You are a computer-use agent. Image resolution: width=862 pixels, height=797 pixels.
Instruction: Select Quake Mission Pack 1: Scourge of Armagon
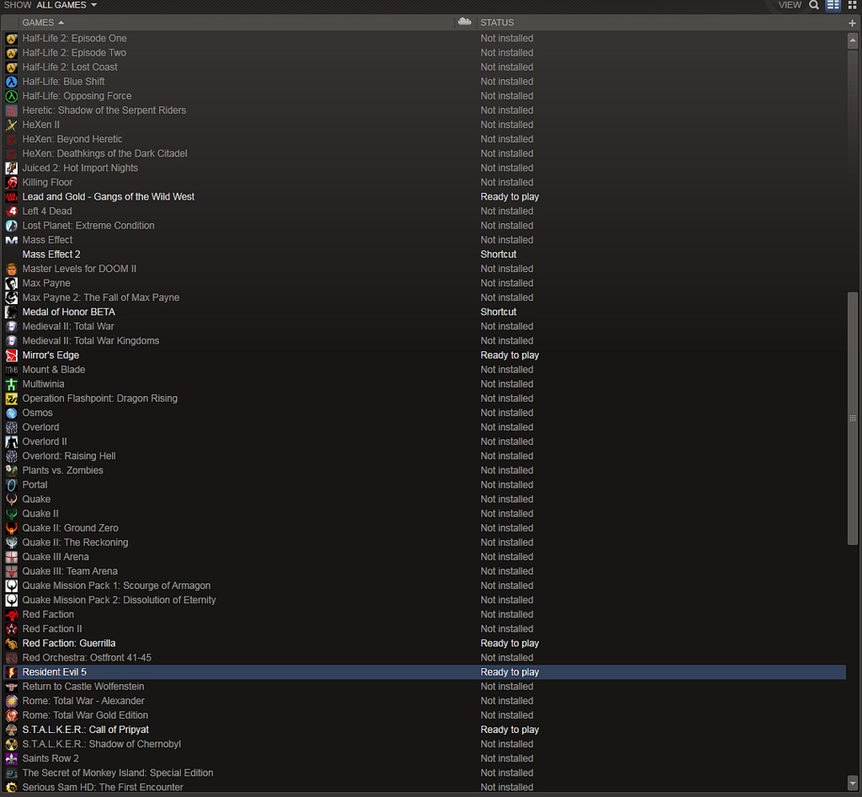[116, 586]
